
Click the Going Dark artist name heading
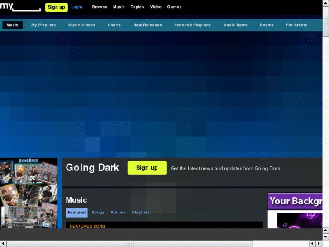click(92, 168)
